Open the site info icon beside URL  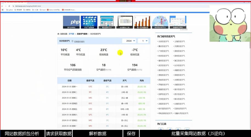point(13,6)
